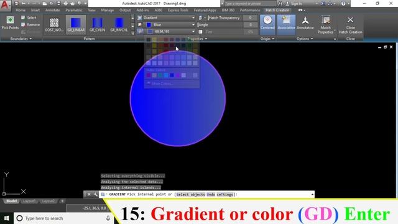Click Remove boundary objects icon
Screen dimensions: 398x224
23,25
